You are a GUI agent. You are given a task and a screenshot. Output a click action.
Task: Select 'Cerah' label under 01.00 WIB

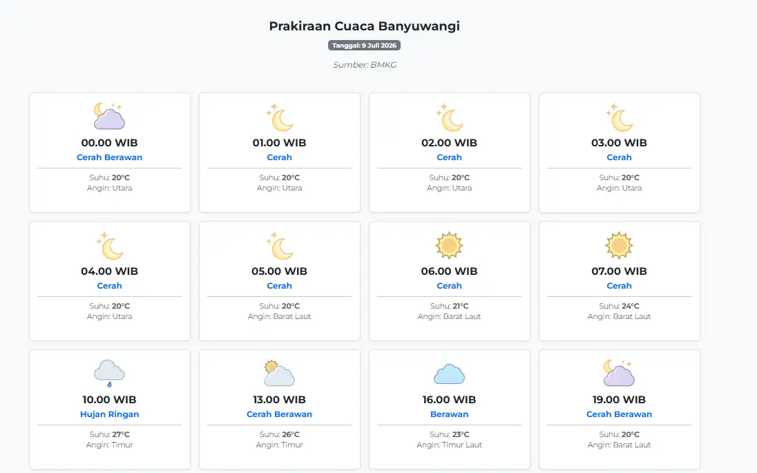280,157
